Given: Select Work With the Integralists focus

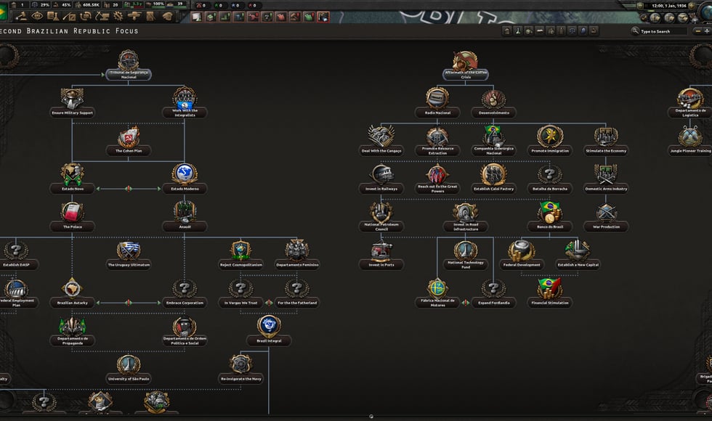Looking at the screenshot, I should [185, 102].
